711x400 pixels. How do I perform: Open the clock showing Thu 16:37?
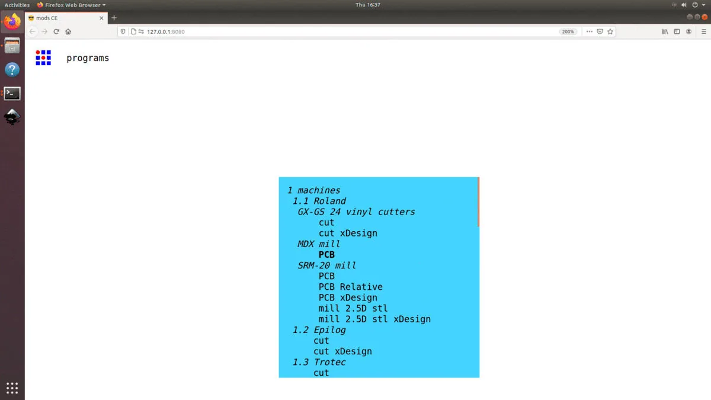click(x=368, y=5)
